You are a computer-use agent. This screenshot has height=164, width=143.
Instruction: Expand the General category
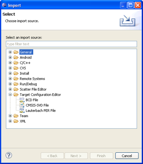pos(10,52)
